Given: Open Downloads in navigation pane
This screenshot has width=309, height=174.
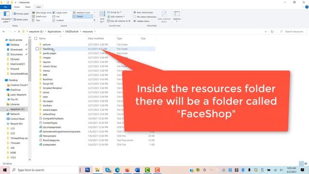Looking at the screenshot, I should (16, 50).
